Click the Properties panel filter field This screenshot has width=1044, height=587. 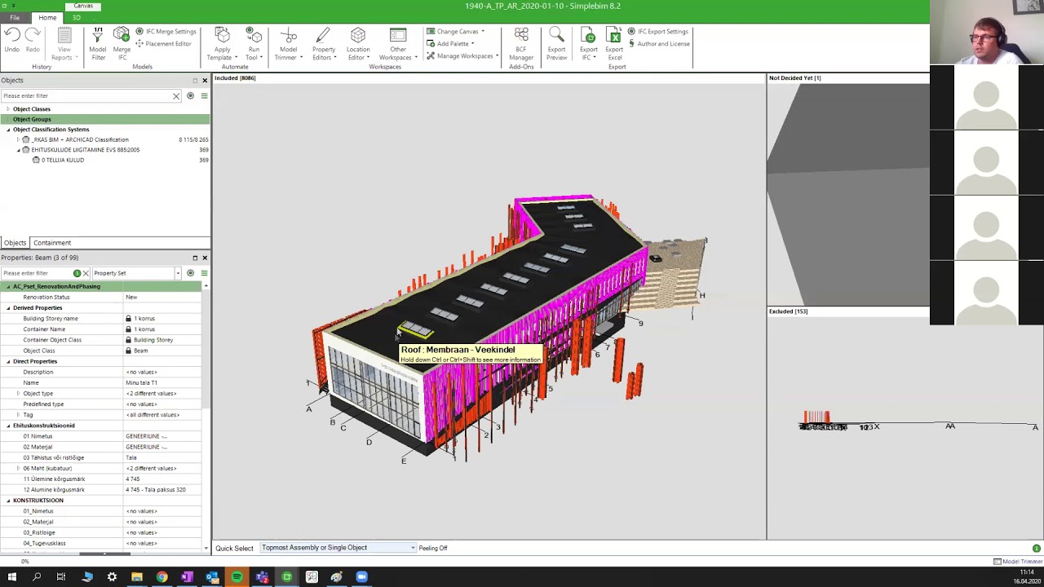pyautogui.click(x=37, y=273)
